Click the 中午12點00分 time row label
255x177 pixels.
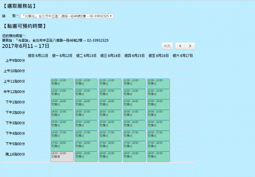tap(14, 92)
